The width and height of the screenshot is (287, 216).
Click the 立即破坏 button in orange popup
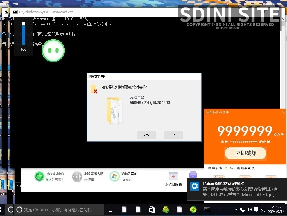[246, 153]
